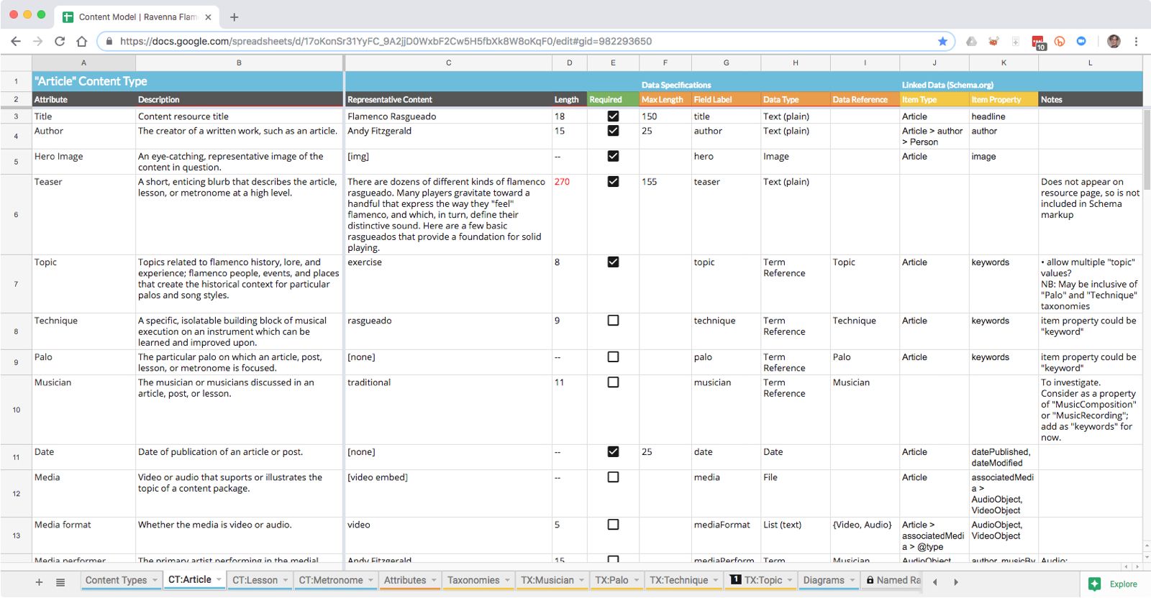Bookmark this page with the star

(942, 42)
